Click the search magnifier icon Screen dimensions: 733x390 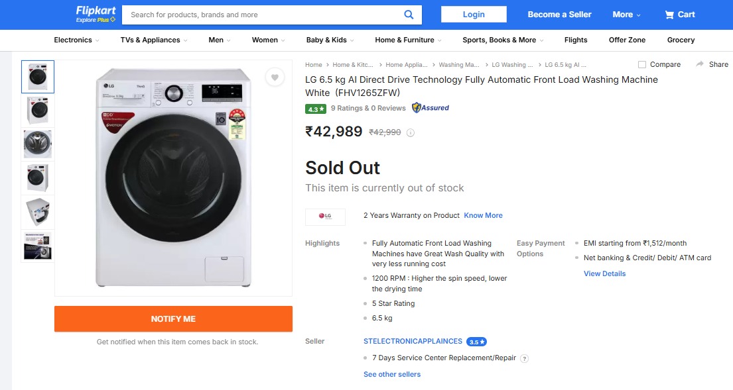pyautogui.click(x=409, y=15)
